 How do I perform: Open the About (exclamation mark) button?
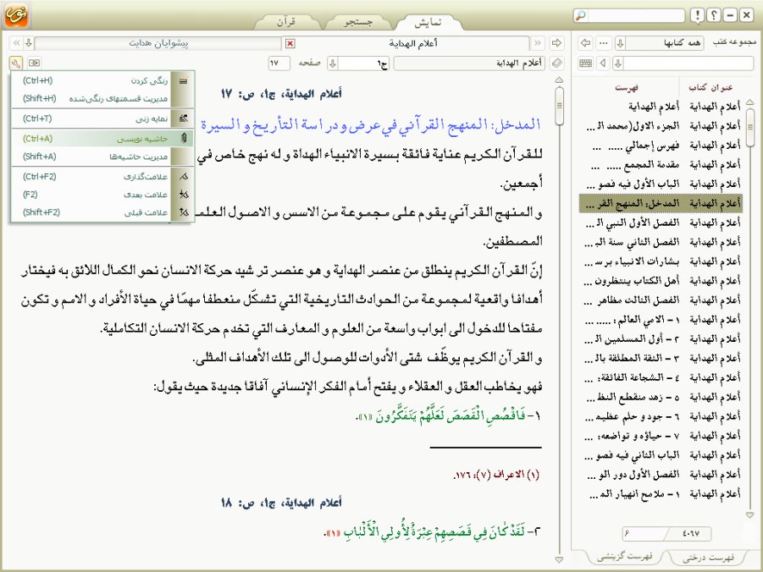697,15
